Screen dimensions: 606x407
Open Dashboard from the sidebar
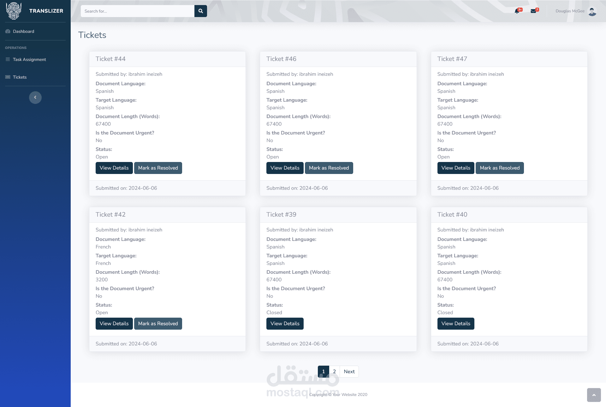(x=23, y=31)
